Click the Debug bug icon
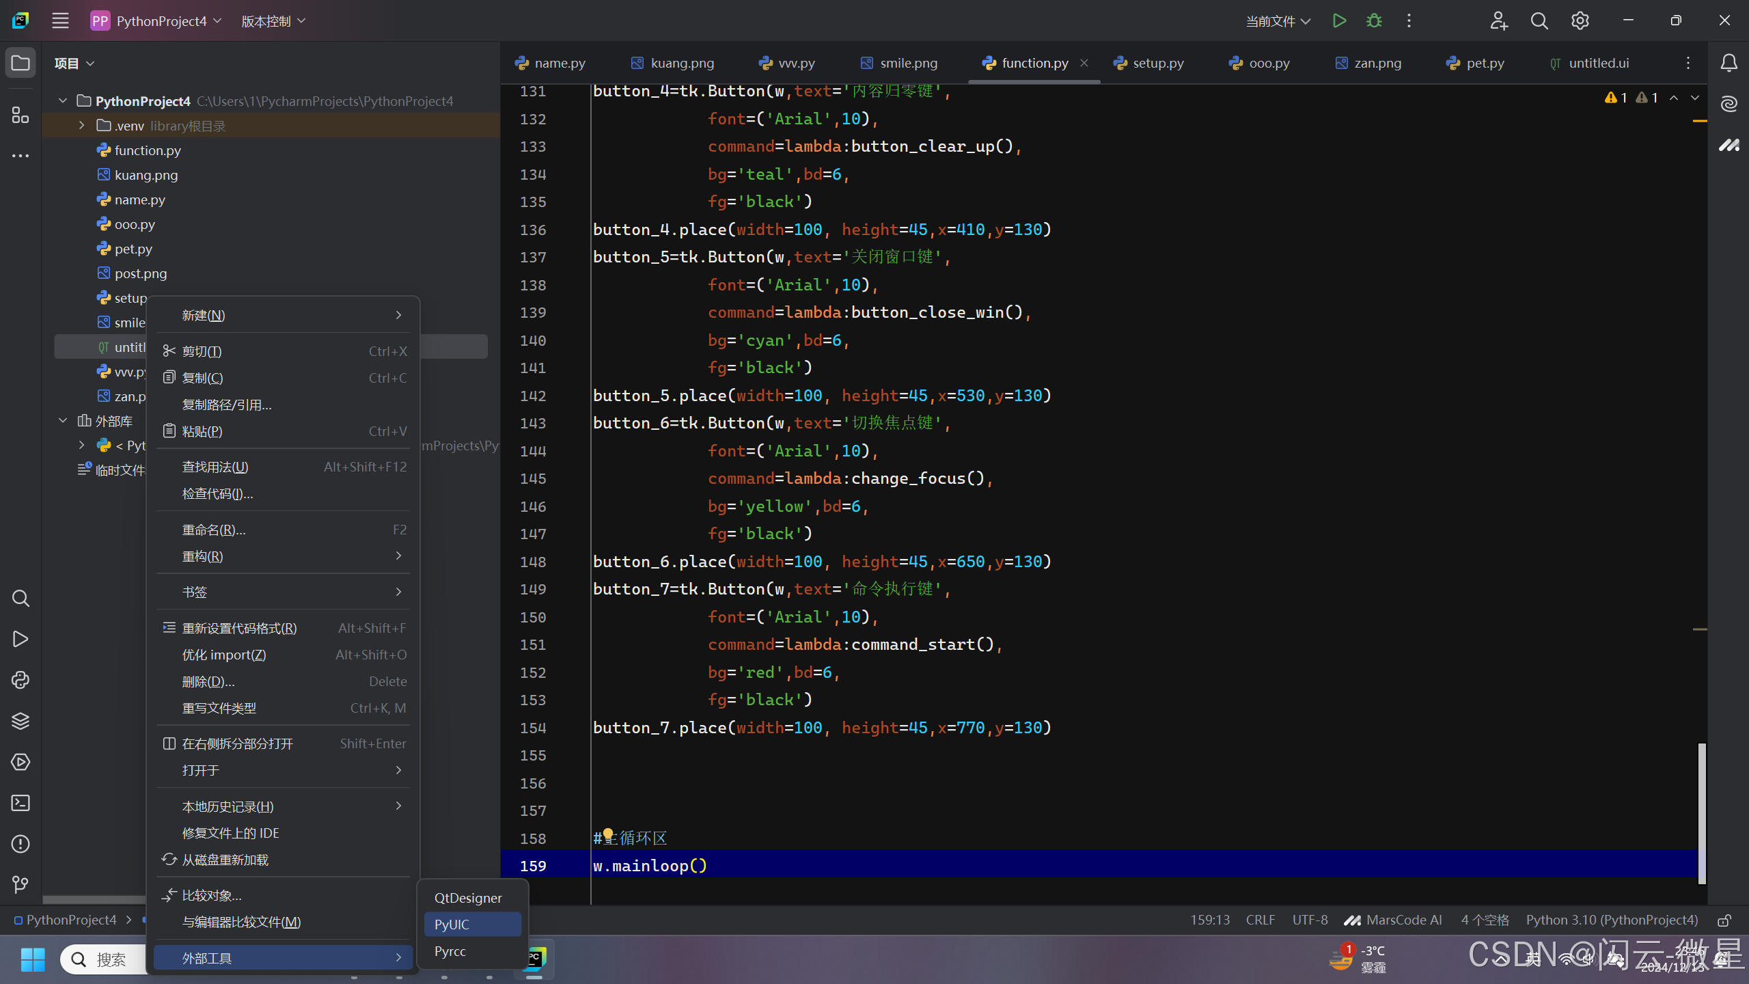 [1374, 20]
